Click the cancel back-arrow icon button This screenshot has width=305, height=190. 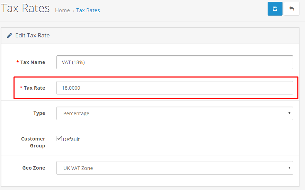click(291, 9)
